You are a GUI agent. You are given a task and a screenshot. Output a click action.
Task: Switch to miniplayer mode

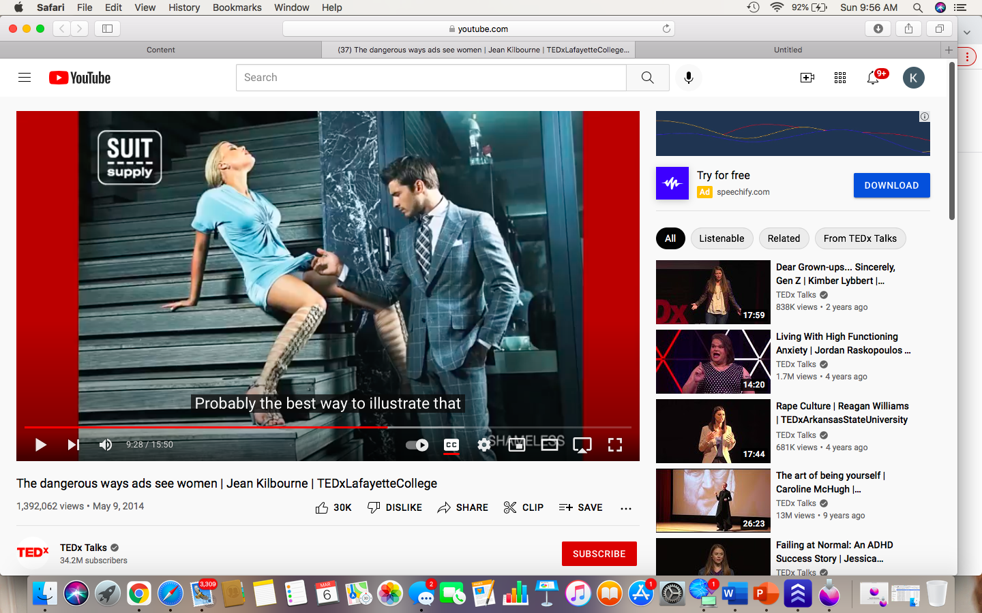(517, 445)
